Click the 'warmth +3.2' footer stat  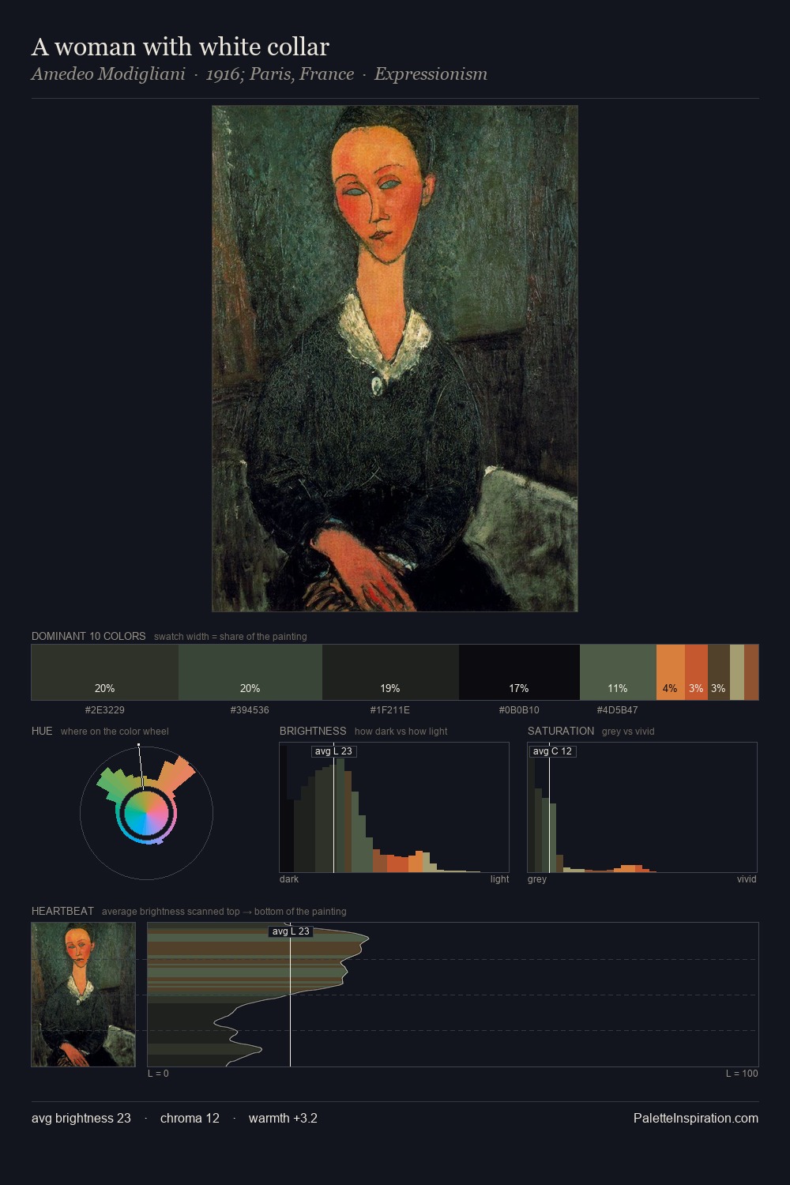[283, 1118]
